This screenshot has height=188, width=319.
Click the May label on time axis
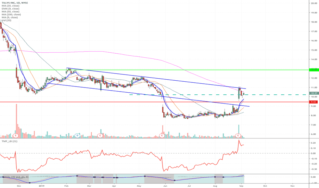click(x=139, y=186)
